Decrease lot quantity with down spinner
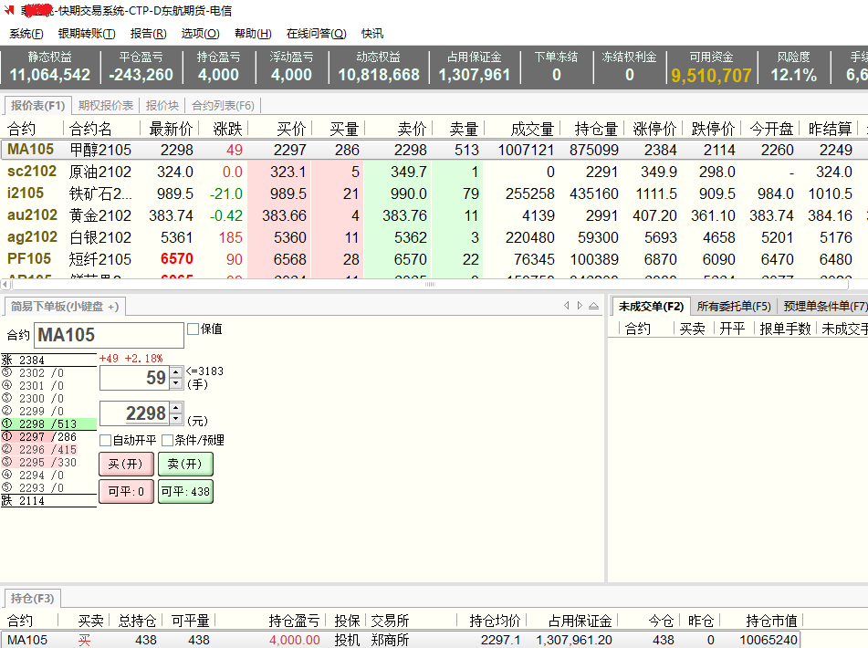The width and height of the screenshot is (868, 648). 176,383
